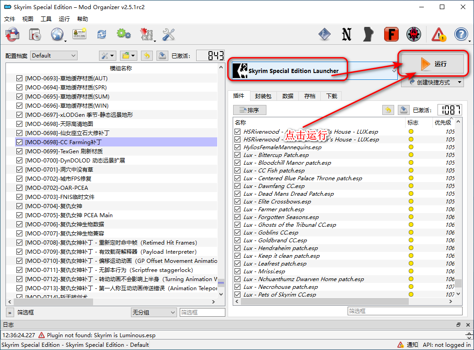Expand the Skyrim Special Edition Launcher dropdown
Viewport: 474px width, 350px height.
click(394, 71)
